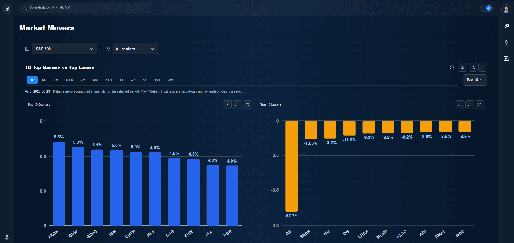Click the Market Movers heading
This screenshot has height=243, width=514.
click(47, 28)
